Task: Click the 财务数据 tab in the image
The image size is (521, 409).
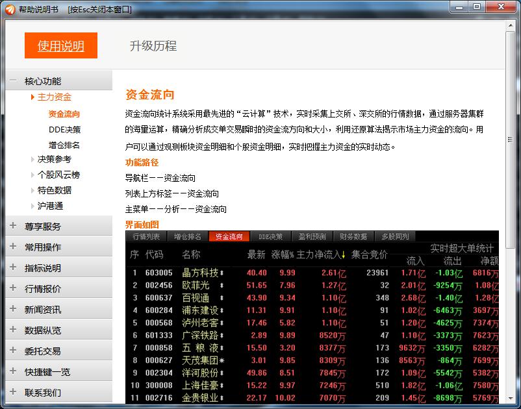Action: pyautogui.click(x=353, y=237)
